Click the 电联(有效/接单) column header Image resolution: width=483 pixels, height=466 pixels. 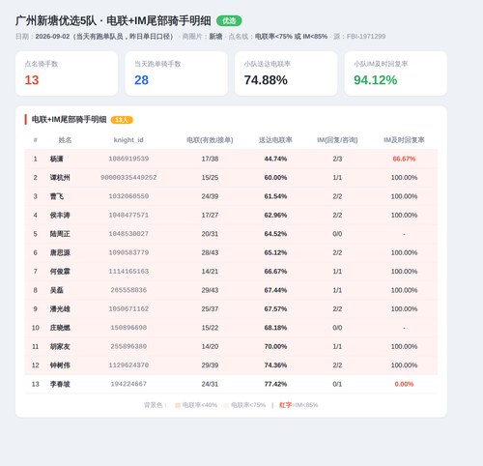[x=210, y=140]
